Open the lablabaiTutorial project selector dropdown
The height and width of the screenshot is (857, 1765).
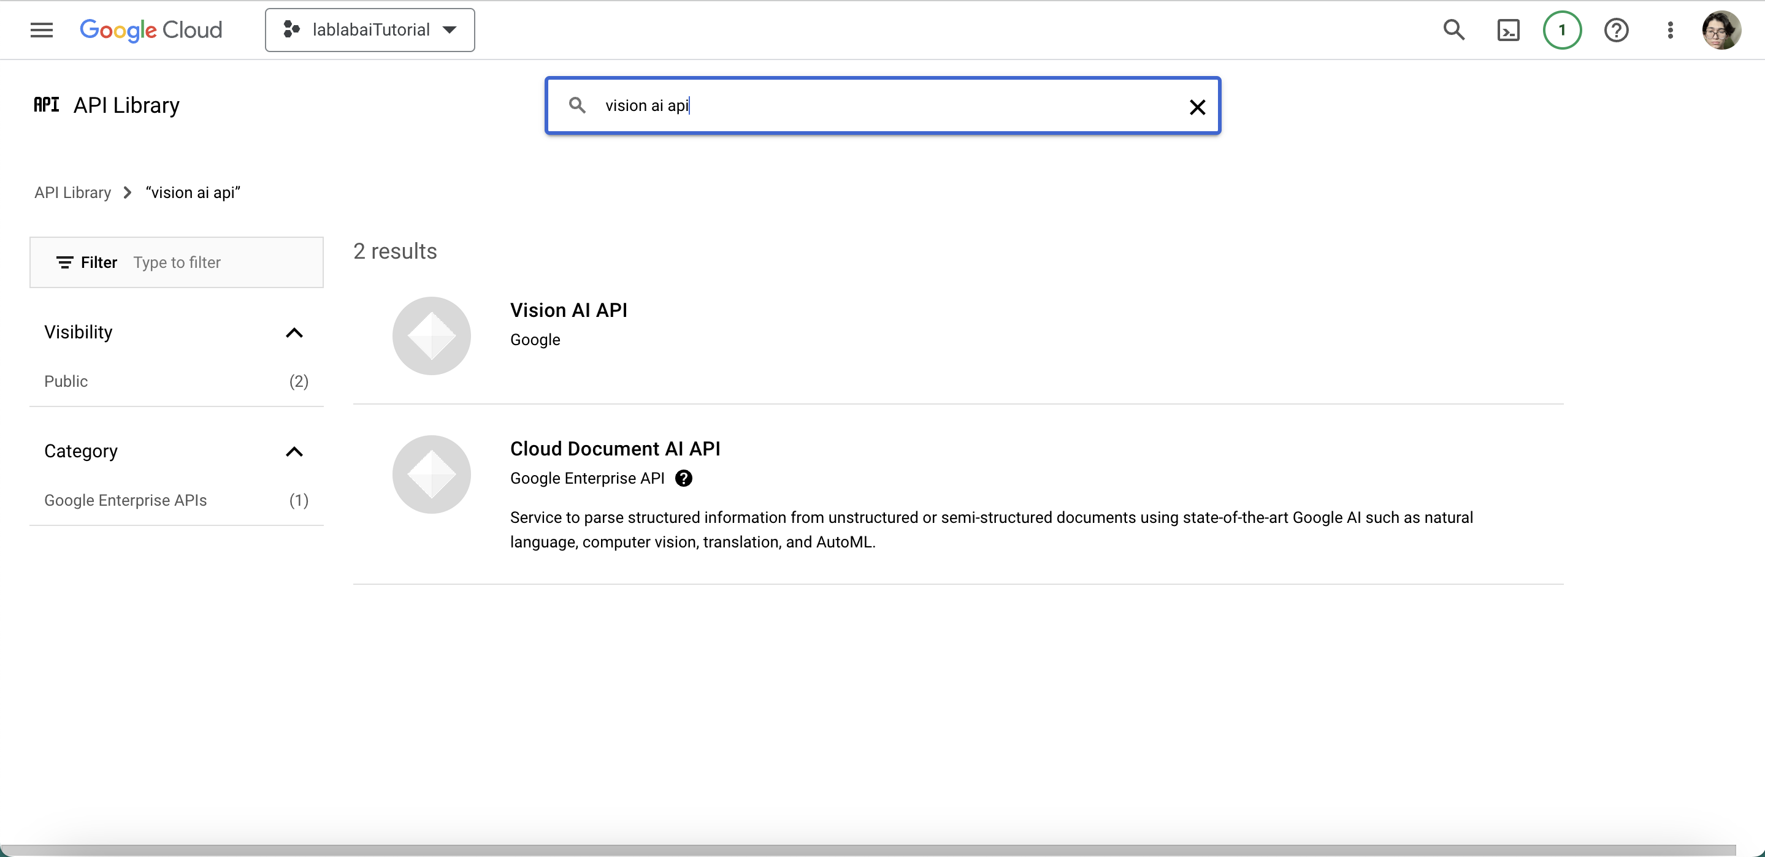pos(370,30)
